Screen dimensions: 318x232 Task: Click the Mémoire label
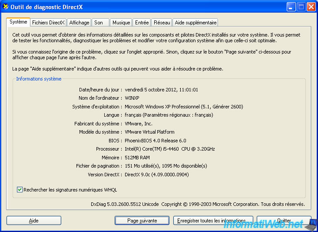[112, 158]
